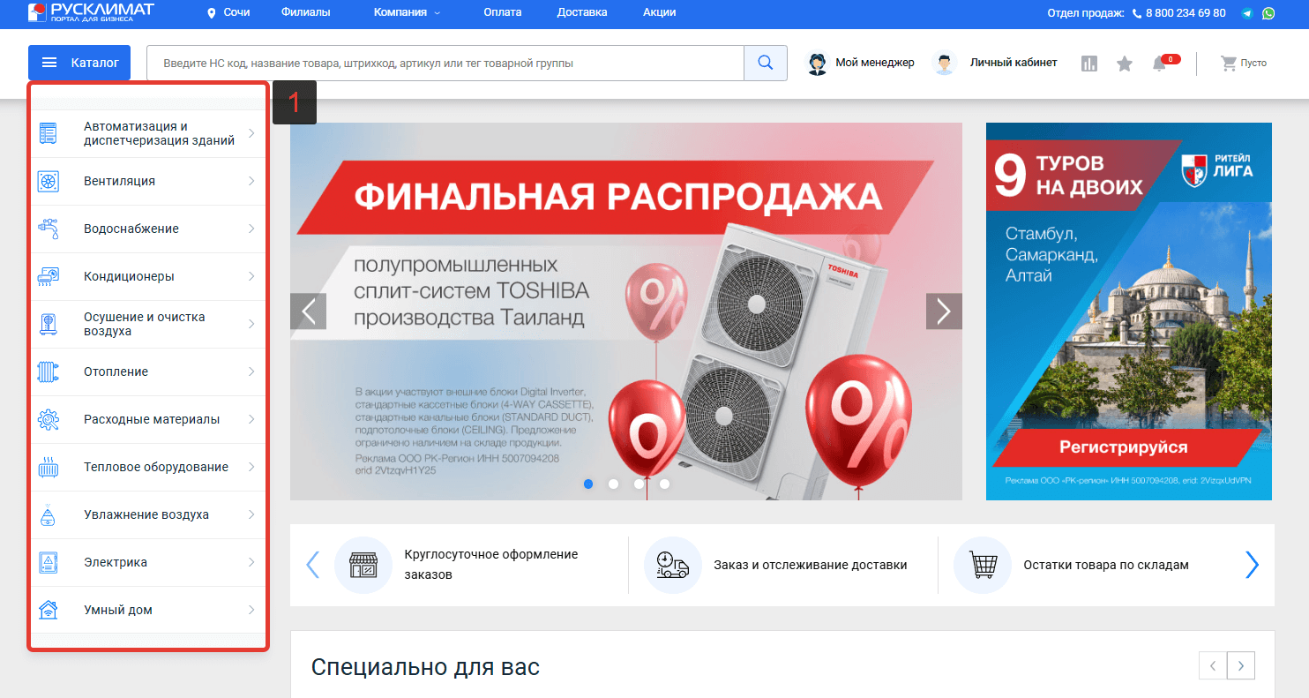Expand the Водоснабжение submenu chevron
The image size is (1309, 698).
[251, 229]
